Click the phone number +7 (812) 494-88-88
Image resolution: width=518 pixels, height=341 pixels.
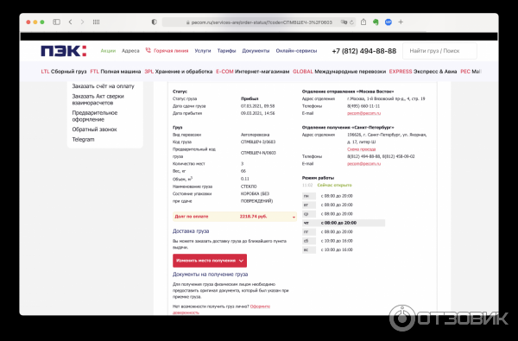[364, 51]
